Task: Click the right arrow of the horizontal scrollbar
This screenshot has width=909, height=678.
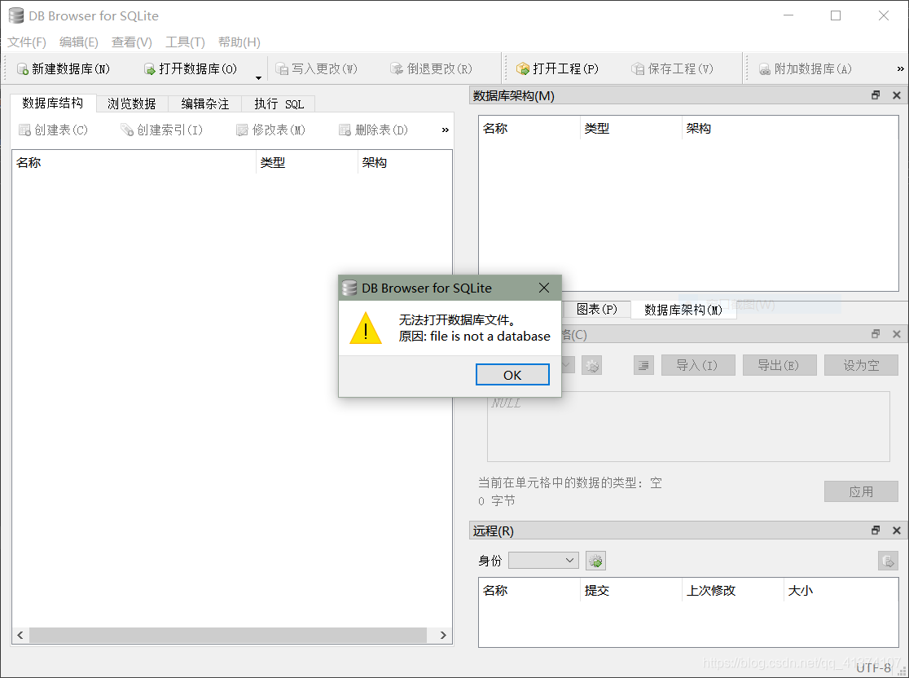Action: [x=442, y=635]
